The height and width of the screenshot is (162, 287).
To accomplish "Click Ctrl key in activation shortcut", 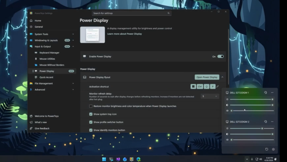I will coord(200,87).
